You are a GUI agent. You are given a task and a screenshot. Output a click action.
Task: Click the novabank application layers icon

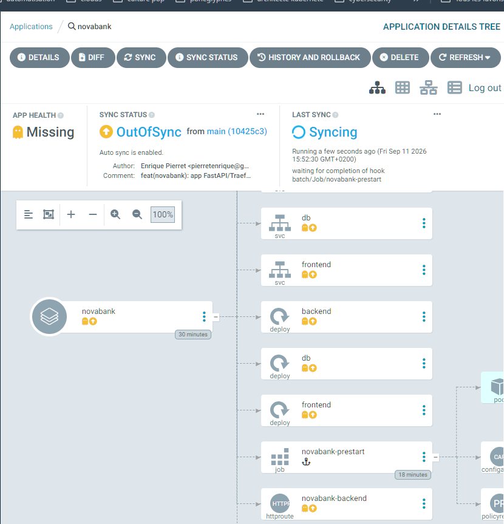(x=49, y=316)
